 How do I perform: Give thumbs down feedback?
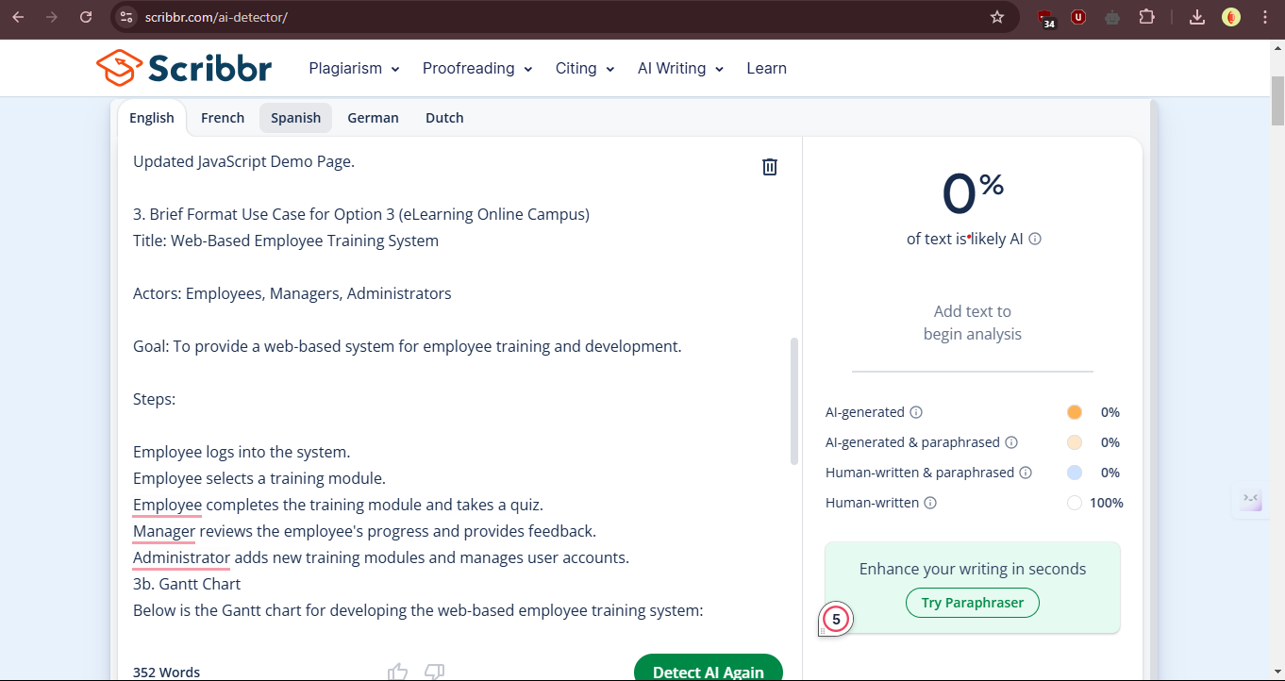435,672
